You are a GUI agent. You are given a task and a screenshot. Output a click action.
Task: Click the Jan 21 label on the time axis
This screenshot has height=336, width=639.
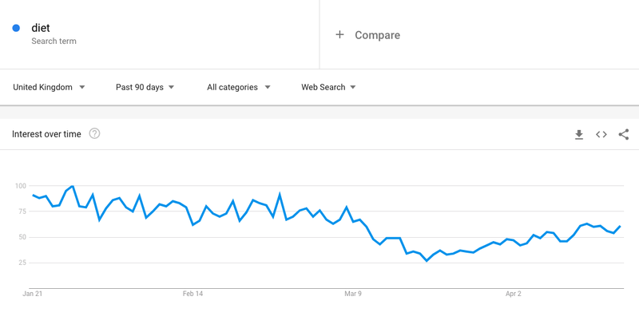tap(33, 294)
